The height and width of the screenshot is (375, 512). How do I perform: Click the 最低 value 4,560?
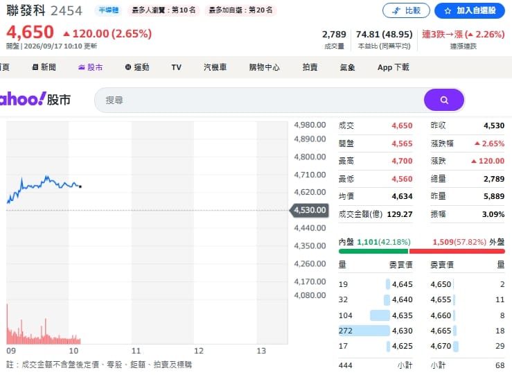[402, 179]
